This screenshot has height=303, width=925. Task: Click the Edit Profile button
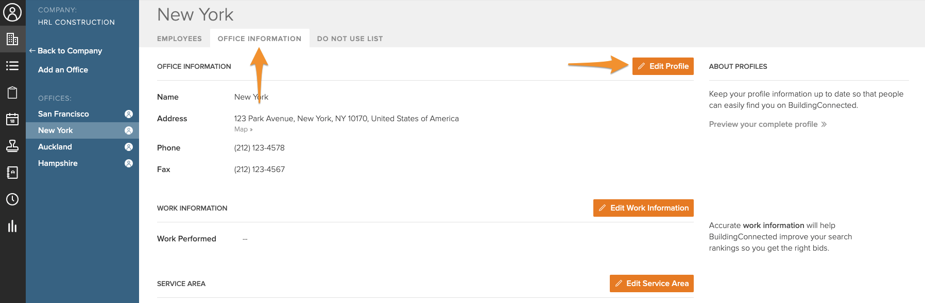coord(663,66)
